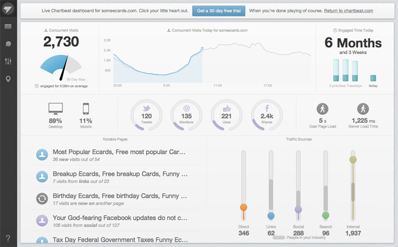Open Your God-fearing Facebook updates page entry

[115, 221]
